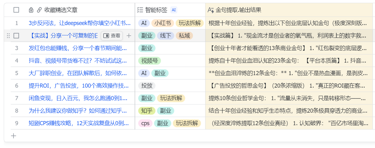Click the lock icon in first column header
375x148 pixels.
point(31,10)
